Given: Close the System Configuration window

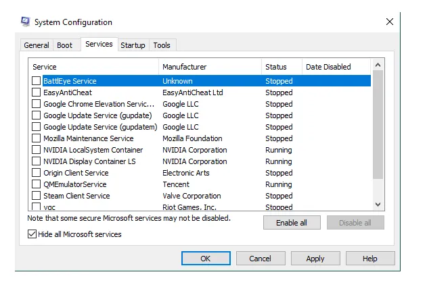Looking at the screenshot, I should (x=390, y=22).
